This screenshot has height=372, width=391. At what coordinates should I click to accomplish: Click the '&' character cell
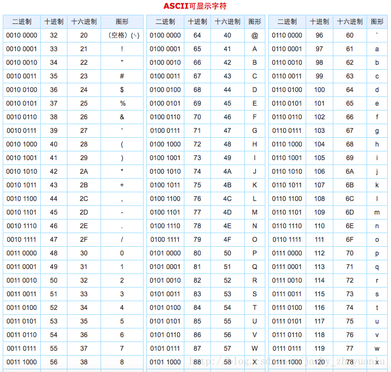tap(122, 117)
